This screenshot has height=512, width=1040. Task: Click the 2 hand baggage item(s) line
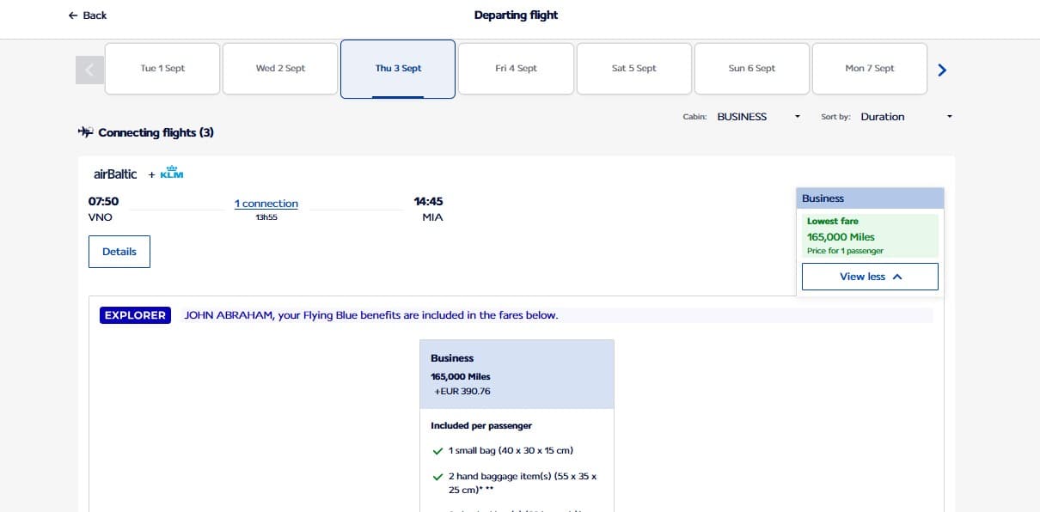click(x=522, y=483)
